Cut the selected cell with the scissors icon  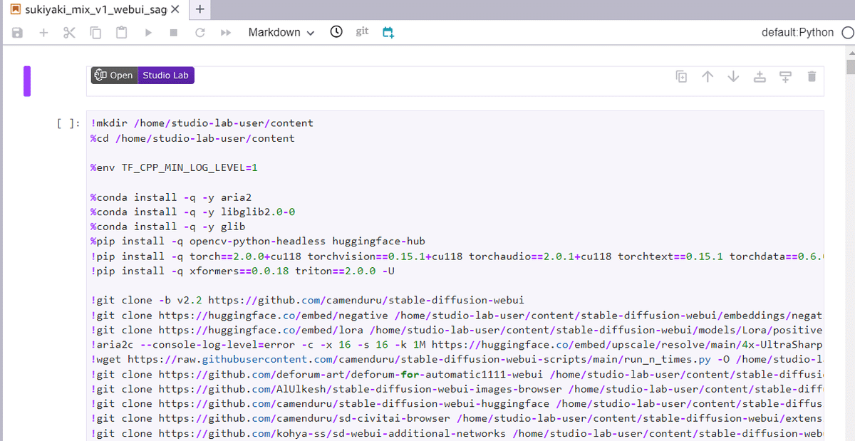click(69, 33)
